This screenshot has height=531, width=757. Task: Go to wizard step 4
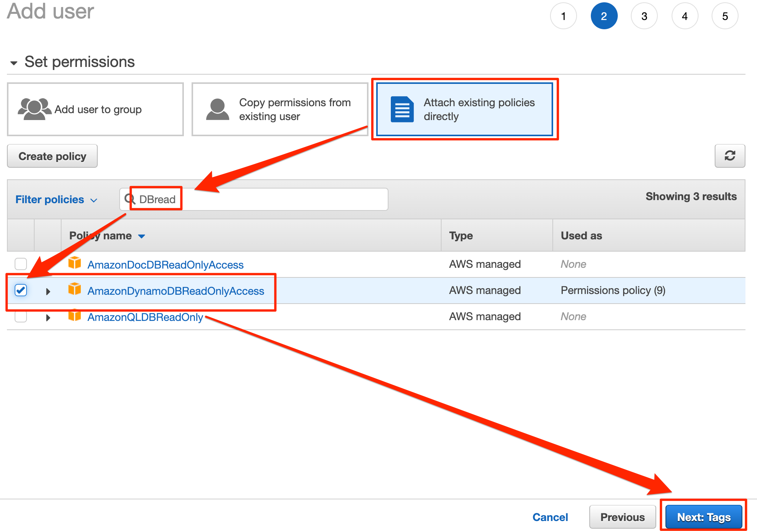685,16
